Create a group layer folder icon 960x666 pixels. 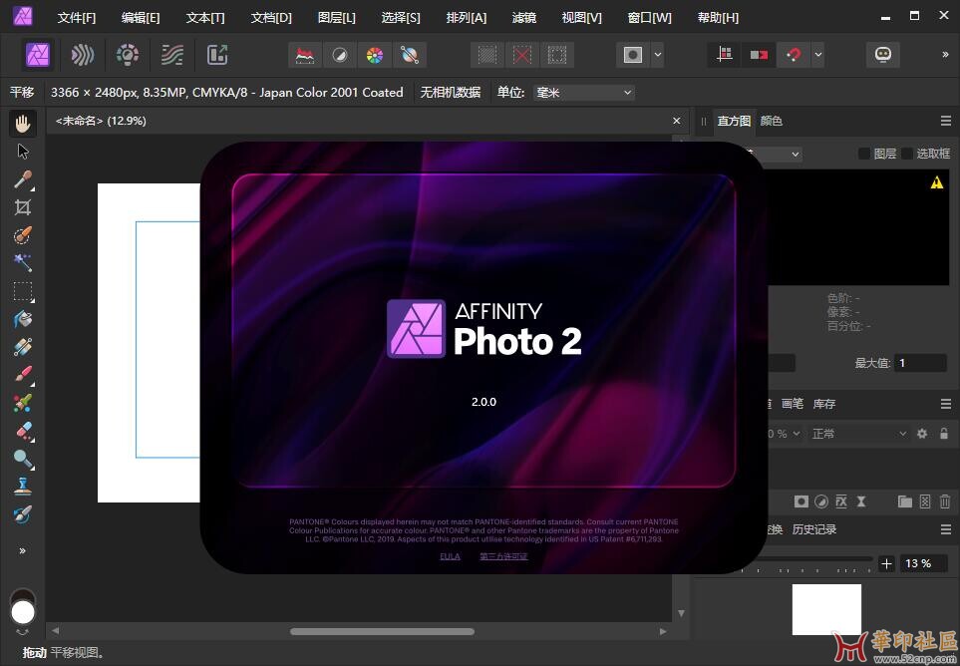point(905,501)
